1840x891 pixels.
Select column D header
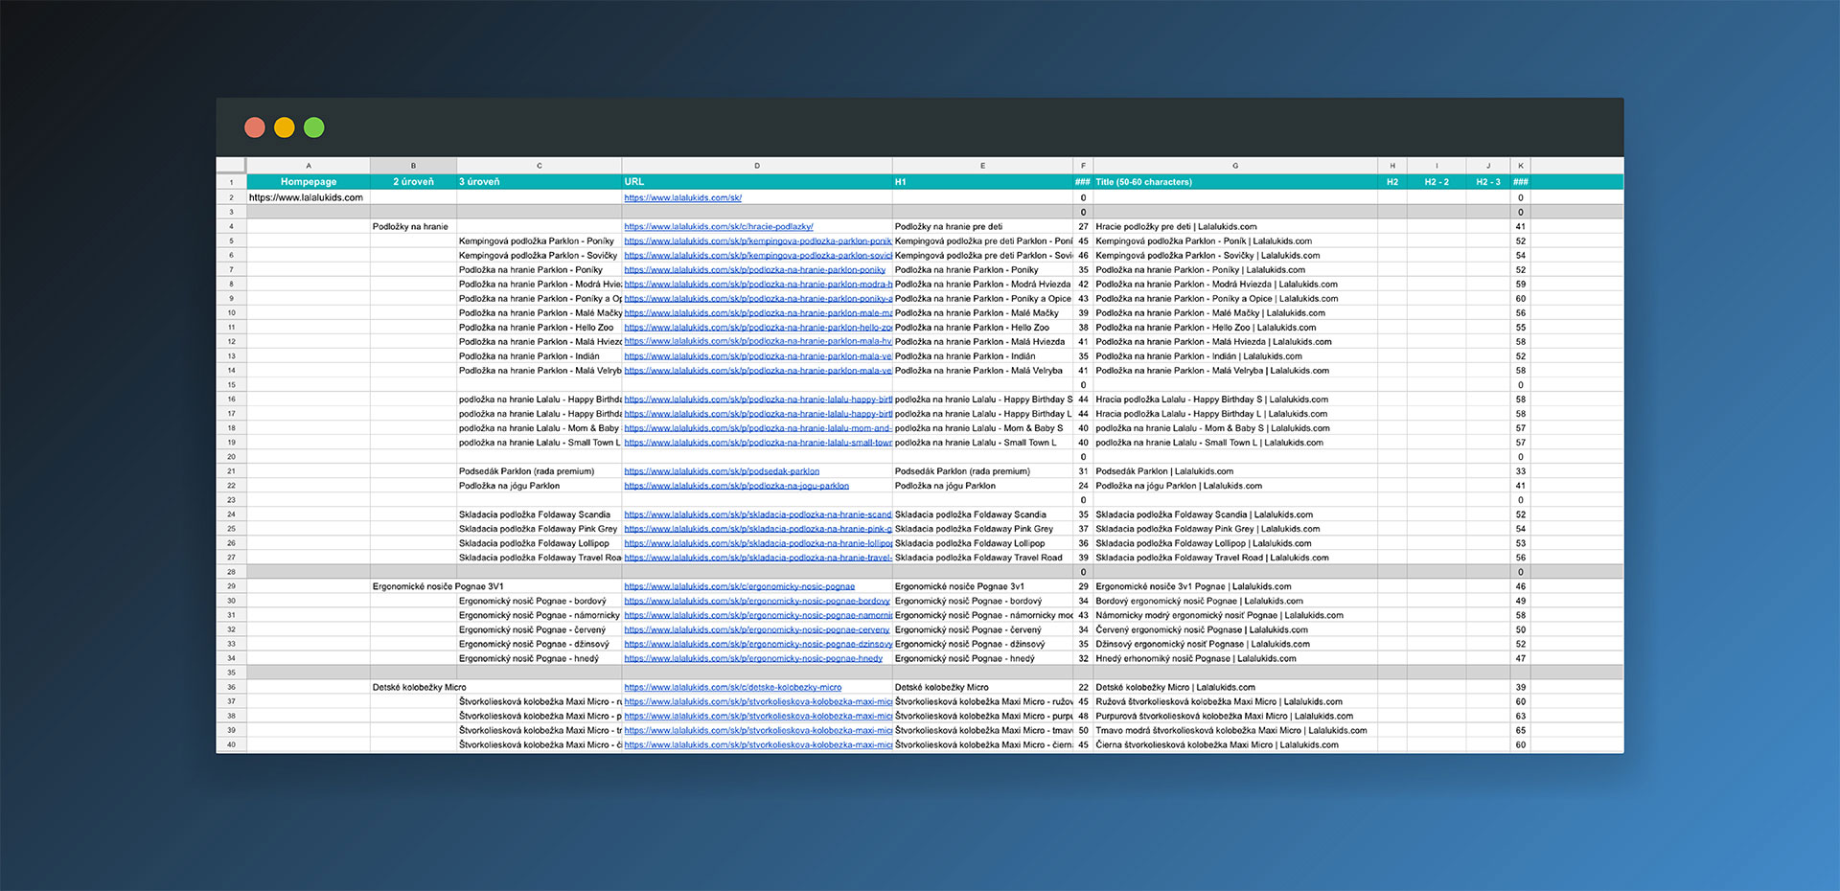pos(756,166)
